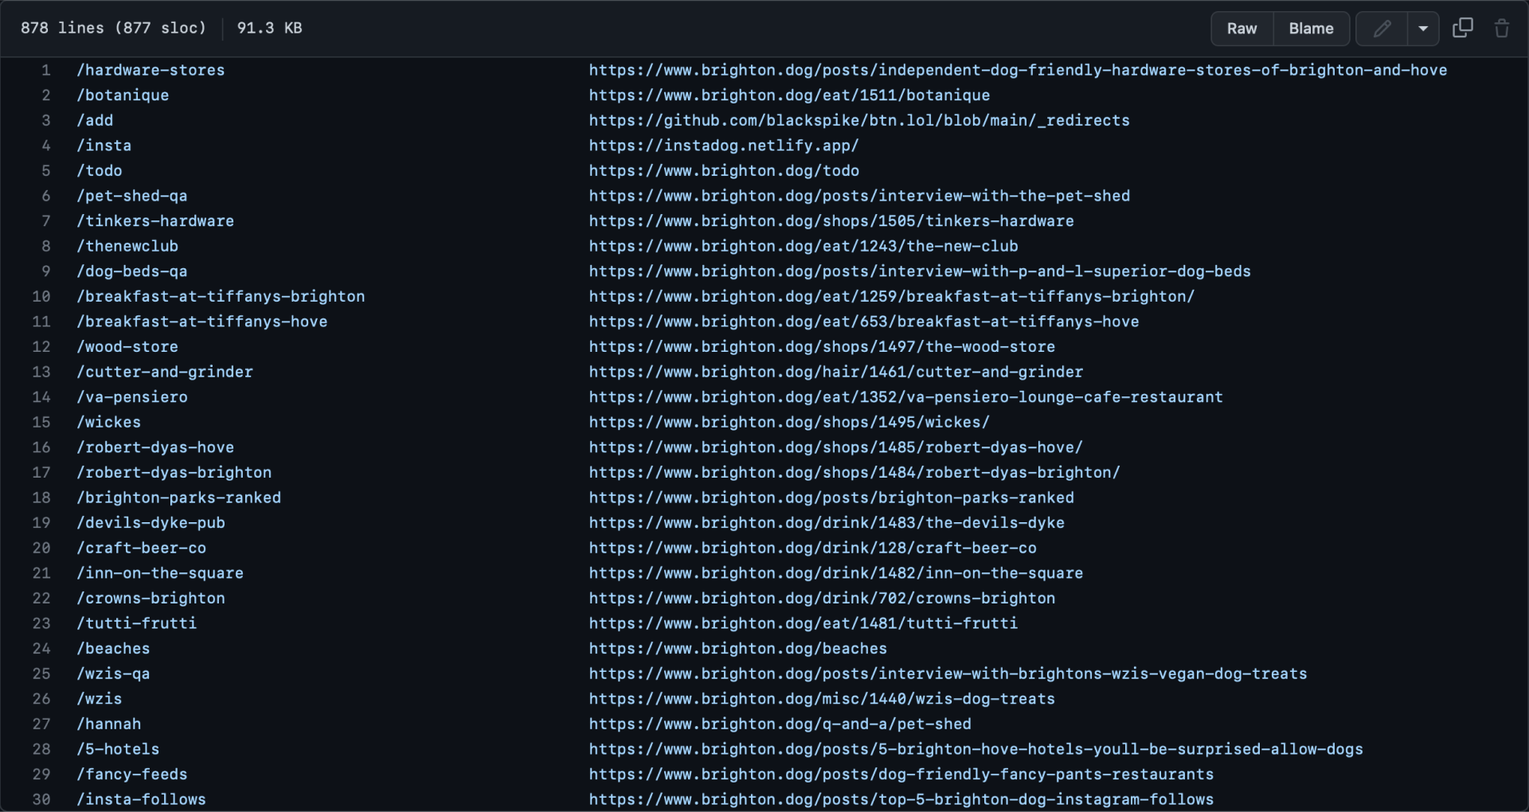1529x812 pixels.
Task: Click the /craft-beer-co path
Action: (142, 548)
